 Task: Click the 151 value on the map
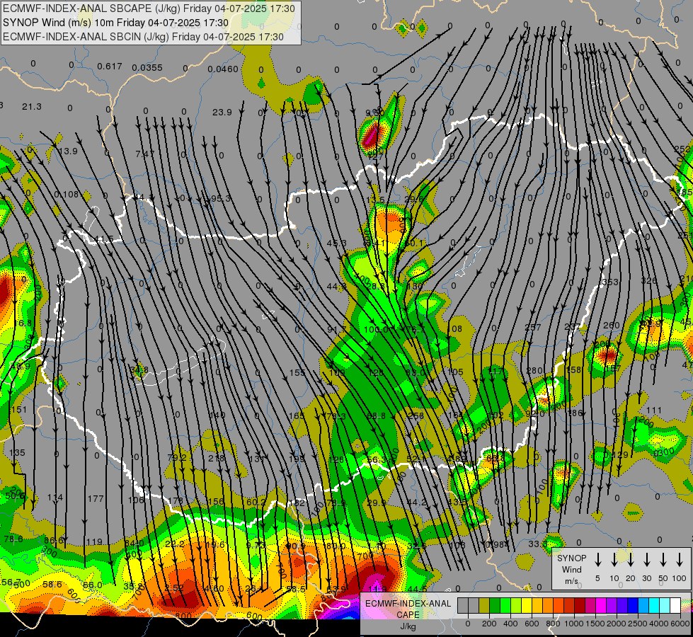(18, 409)
